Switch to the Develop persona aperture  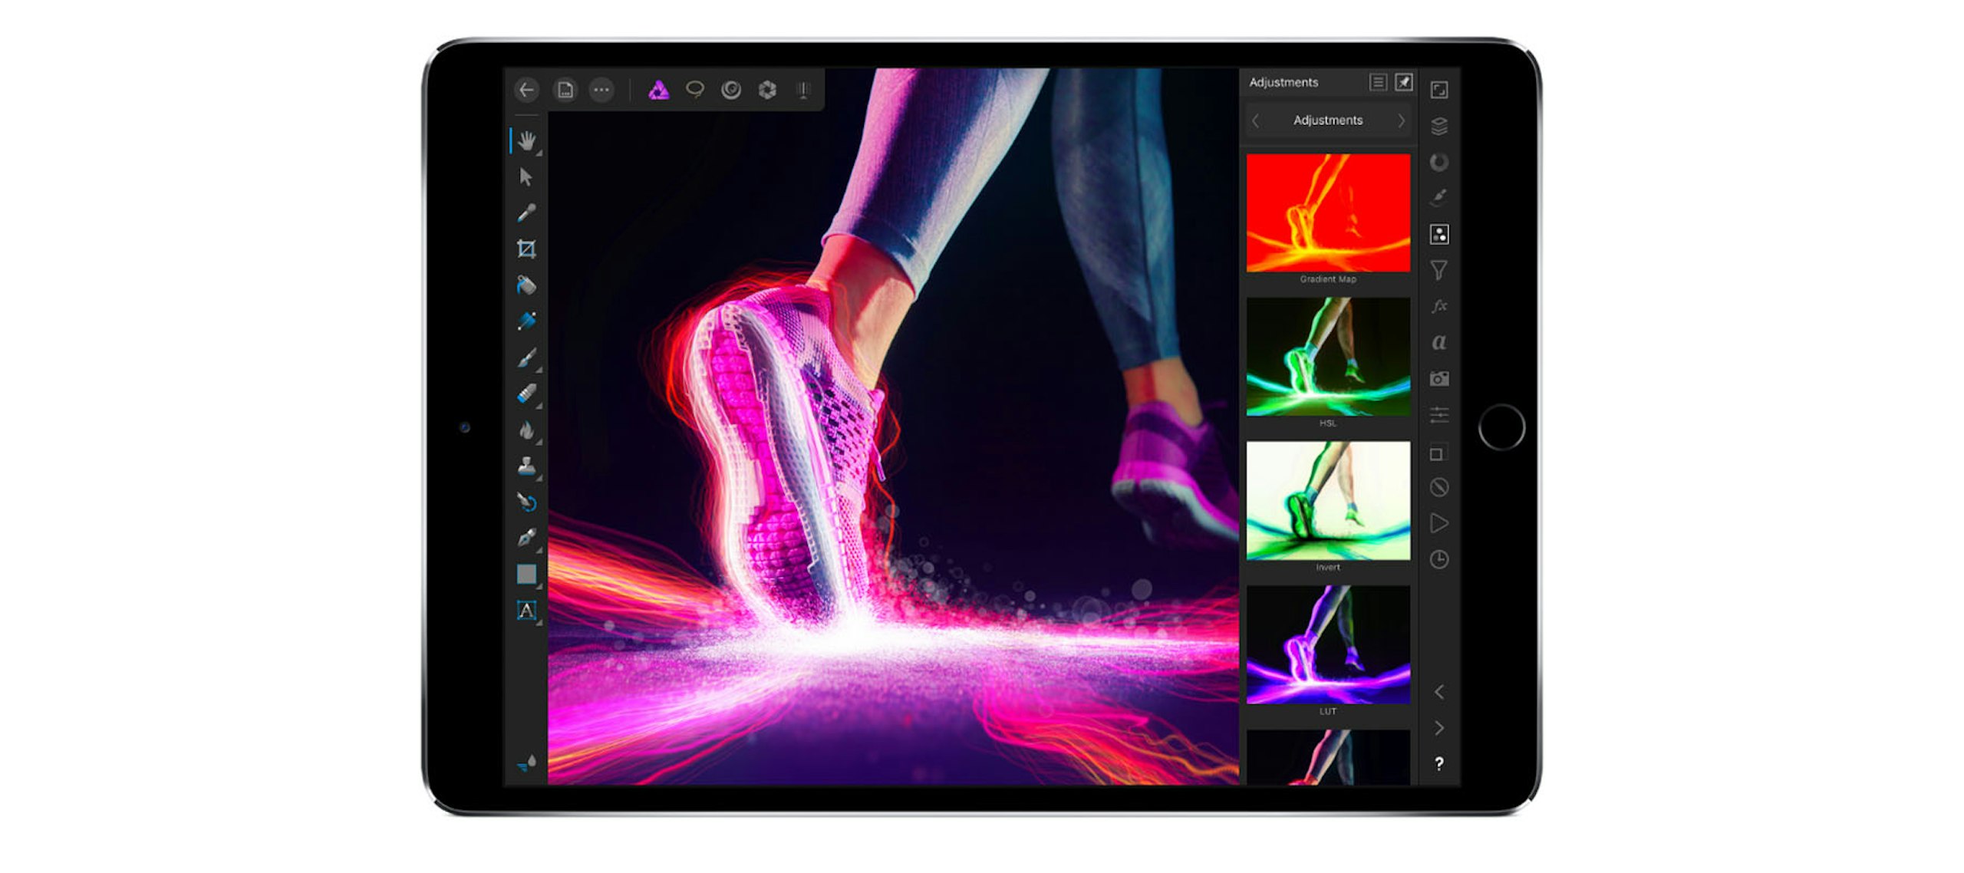click(767, 90)
